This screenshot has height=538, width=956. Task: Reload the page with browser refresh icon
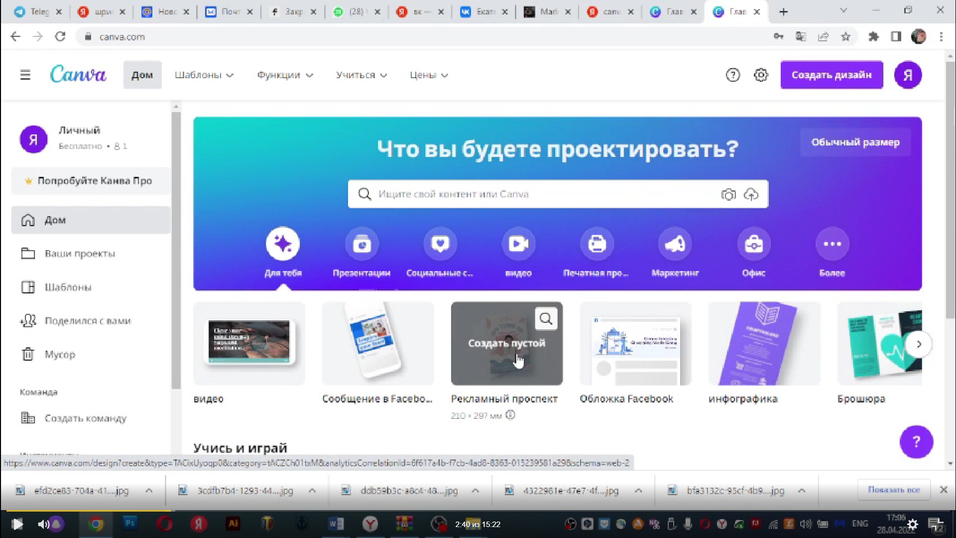coord(60,36)
